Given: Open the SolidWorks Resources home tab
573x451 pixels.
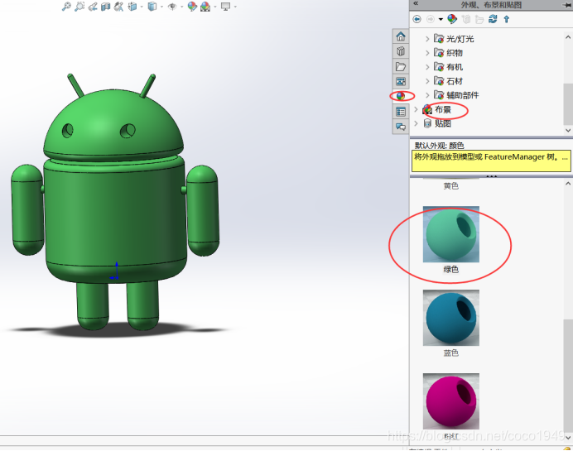Looking at the screenshot, I should click(x=401, y=36).
